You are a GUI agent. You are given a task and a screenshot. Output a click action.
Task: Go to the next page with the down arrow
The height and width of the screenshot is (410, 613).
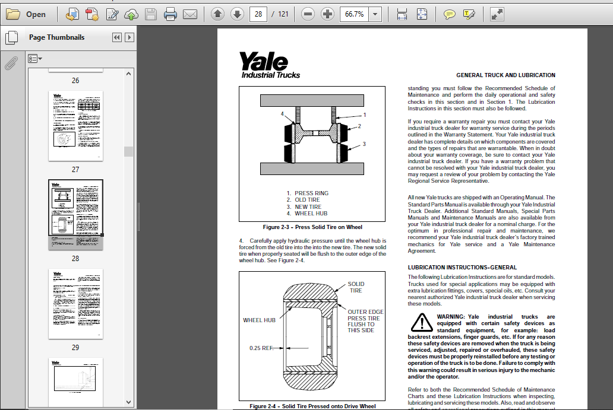(237, 14)
